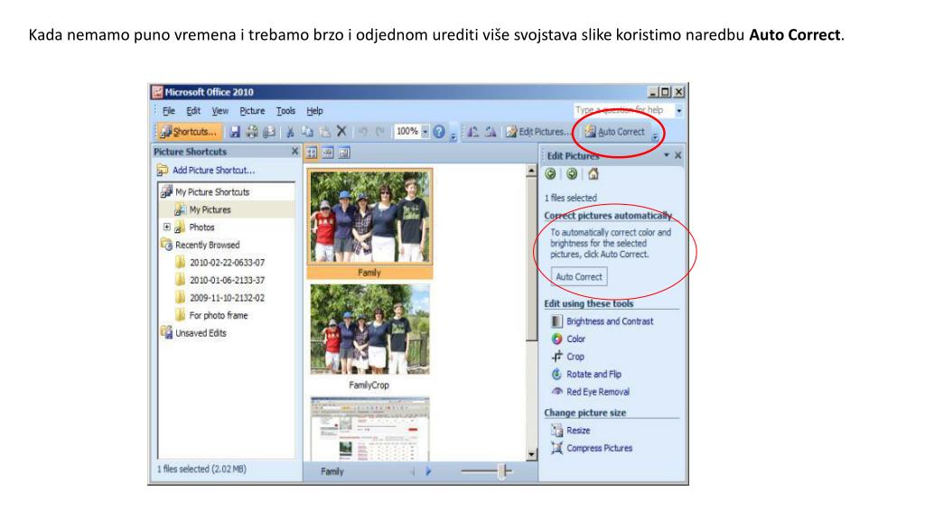This screenshot has width=925, height=520.
Task: Click the Save icon in toolbar
Action: (235, 132)
